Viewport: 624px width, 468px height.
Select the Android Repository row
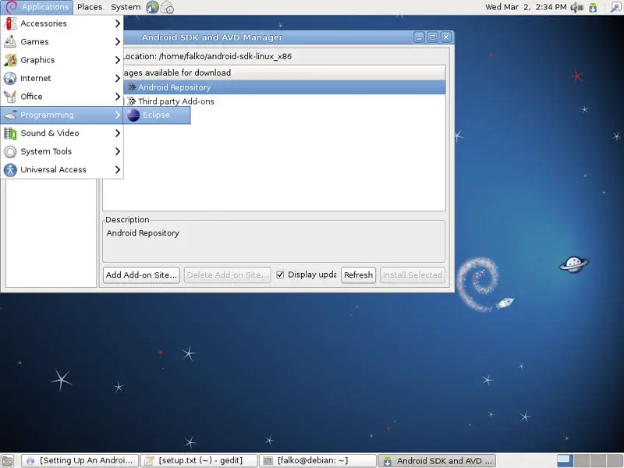284,87
